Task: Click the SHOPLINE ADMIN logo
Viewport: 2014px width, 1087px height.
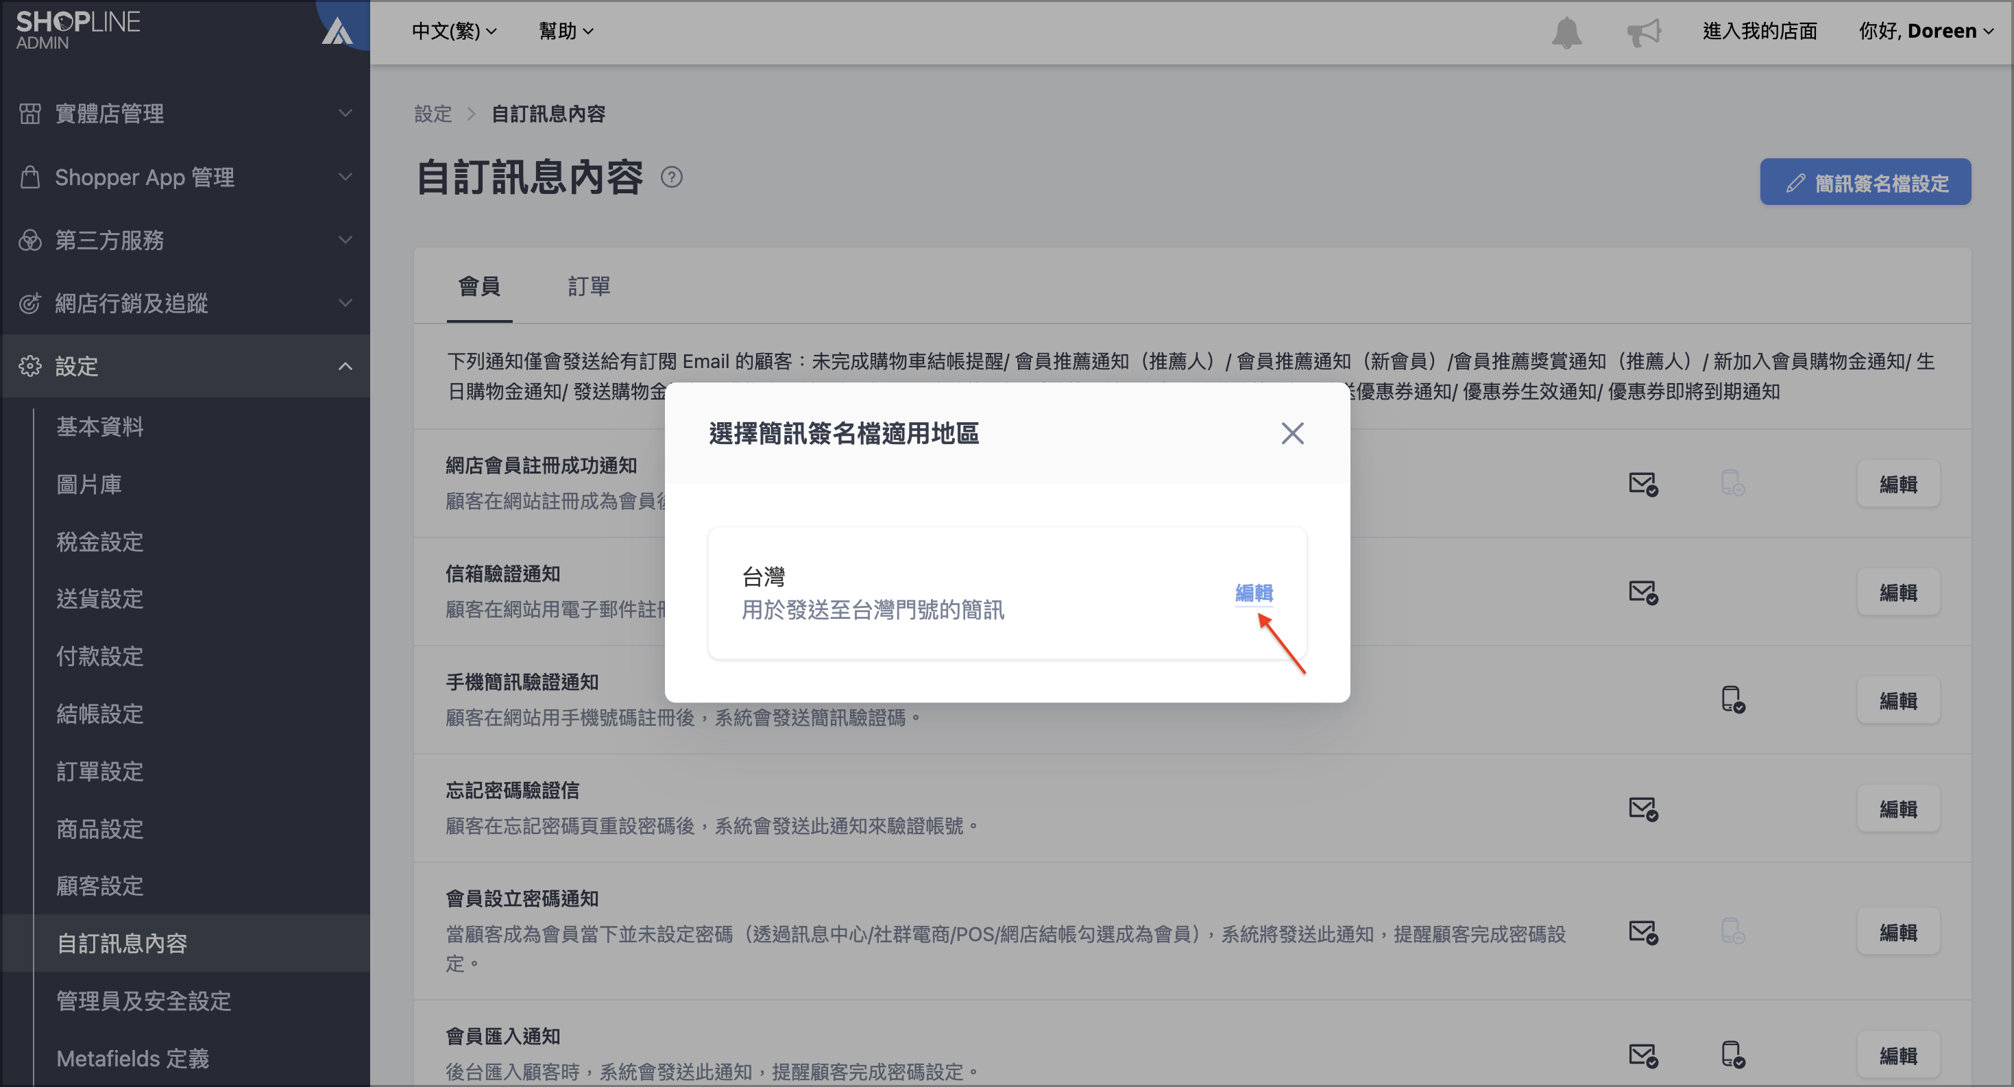Action: point(77,29)
